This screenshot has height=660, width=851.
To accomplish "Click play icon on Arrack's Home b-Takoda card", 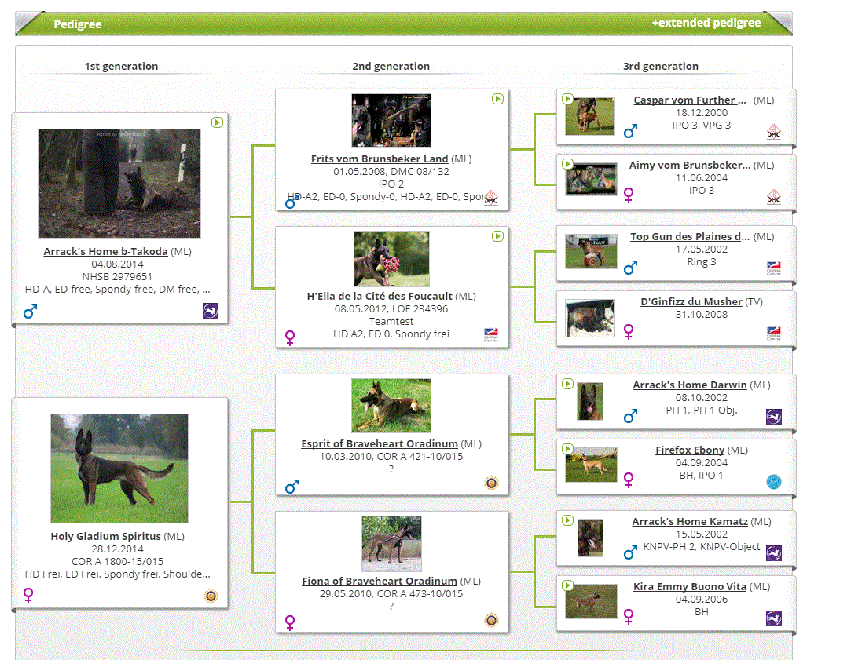I will click(x=217, y=122).
